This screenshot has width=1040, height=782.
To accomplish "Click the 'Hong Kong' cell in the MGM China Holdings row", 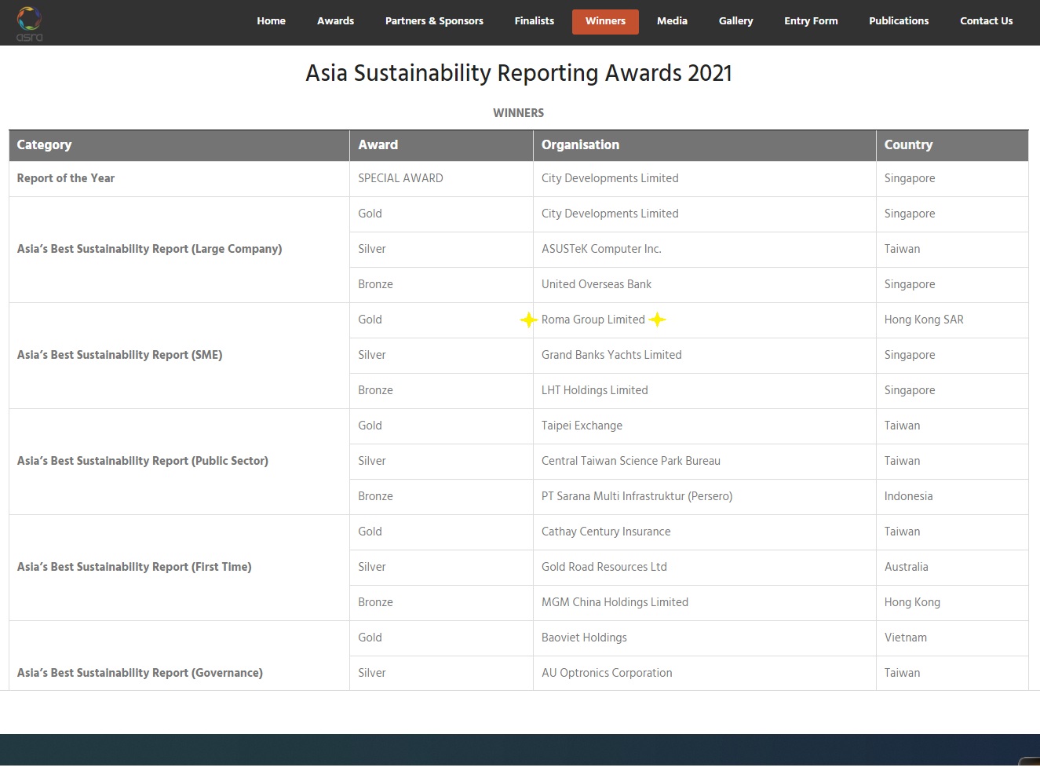I will 952,603.
